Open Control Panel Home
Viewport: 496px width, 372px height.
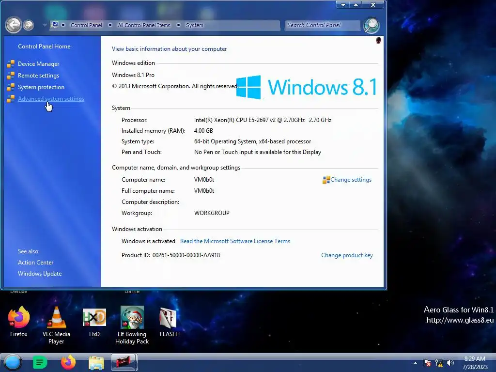click(44, 46)
